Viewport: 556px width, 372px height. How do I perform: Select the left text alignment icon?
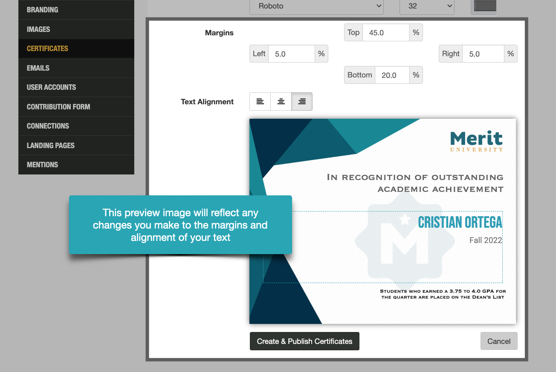pyautogui.click(x=260, y=101)
